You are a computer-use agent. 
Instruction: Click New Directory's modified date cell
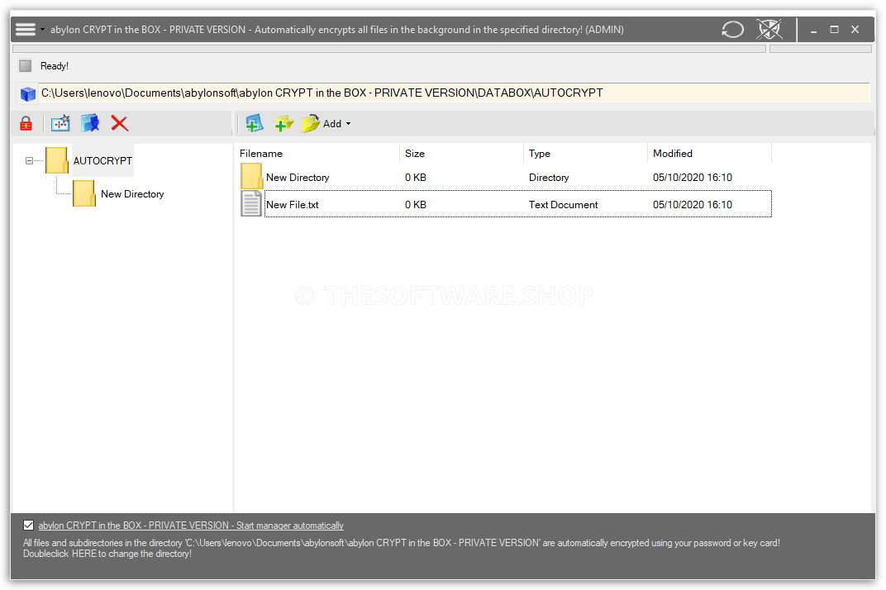(x=693, y=178)
